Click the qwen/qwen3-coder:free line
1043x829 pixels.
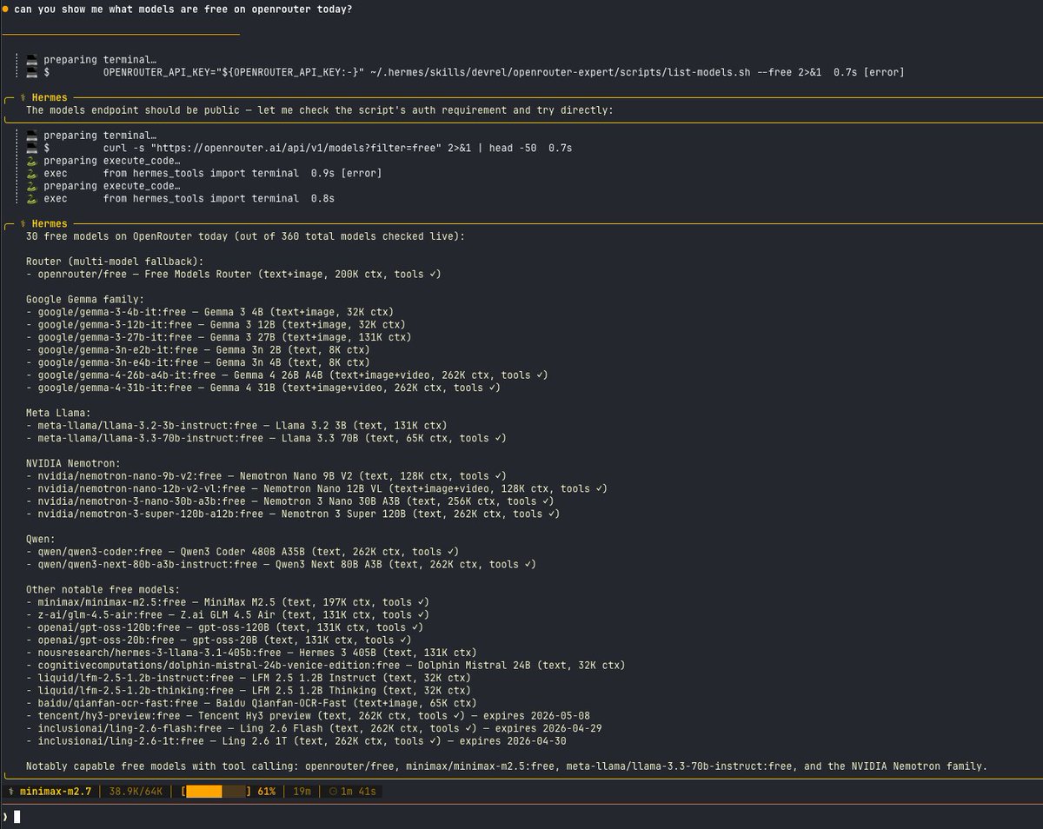coord(242,552)
